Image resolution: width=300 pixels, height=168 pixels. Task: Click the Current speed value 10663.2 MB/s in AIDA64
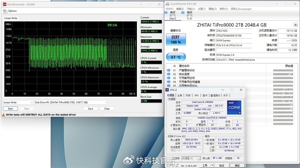click(151, 22)
